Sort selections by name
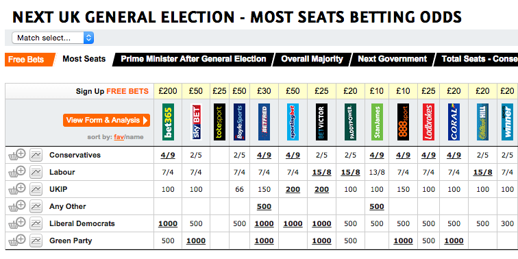 click(x=135, y=137)
